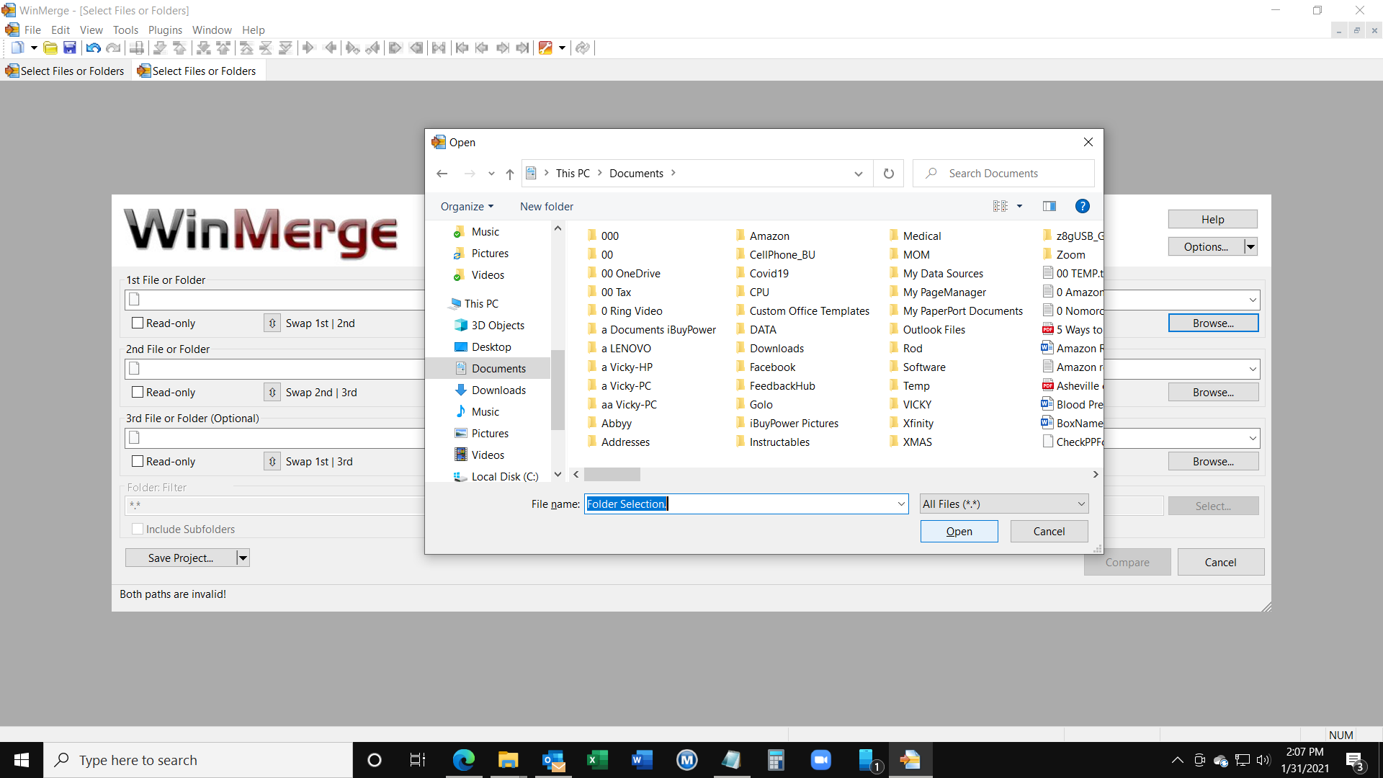This screenshot has height=778, width=1383.
Task: Open the Plugins menu
Action: pos(165,30)
